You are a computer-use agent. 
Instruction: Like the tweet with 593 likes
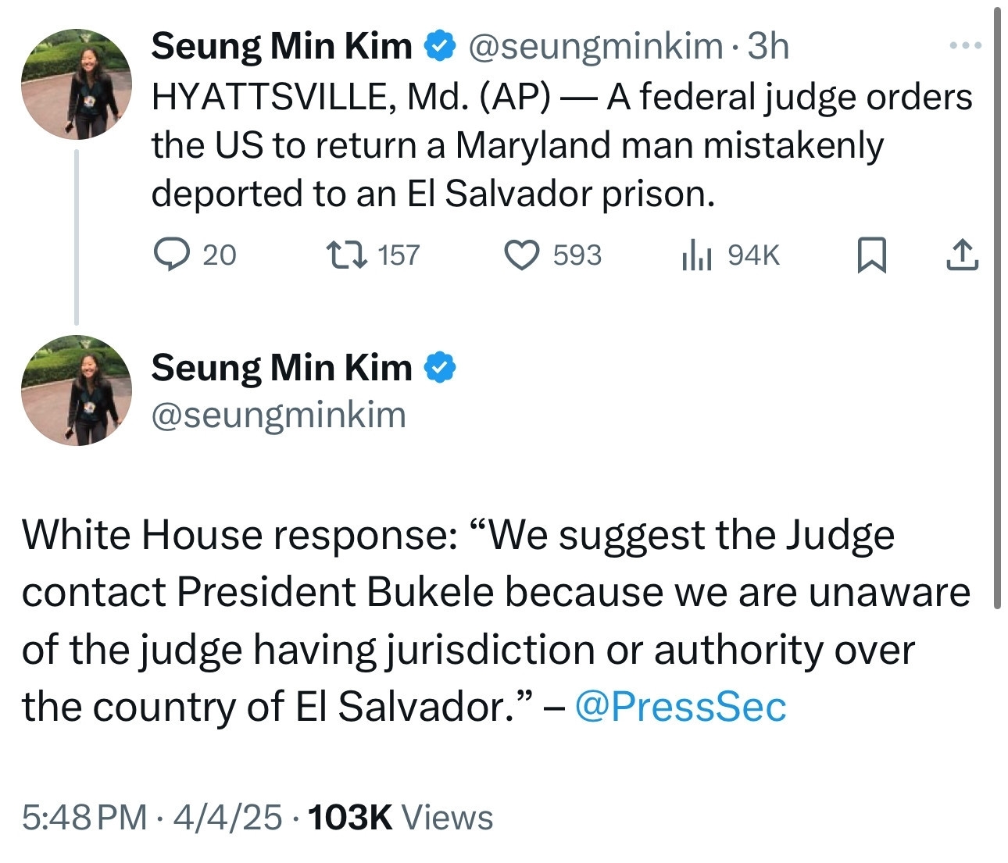522,255
